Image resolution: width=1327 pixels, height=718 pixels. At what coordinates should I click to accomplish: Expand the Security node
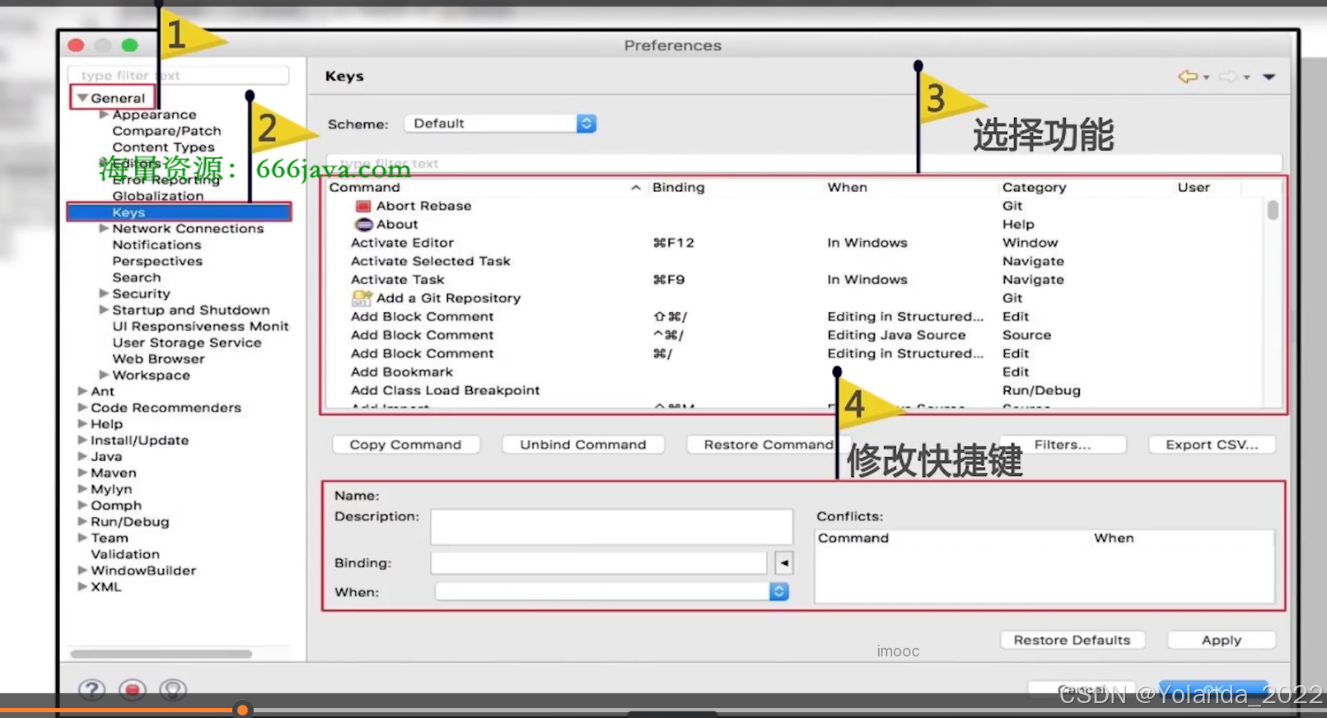(104, 293)
